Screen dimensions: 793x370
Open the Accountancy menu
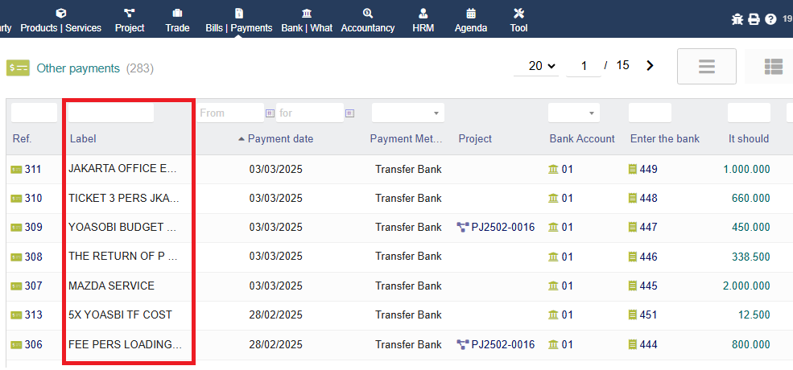368,20
